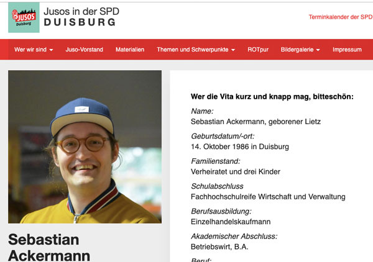Image resolution: width=373 pixels, height=262 pixels.
Task: Open the Materialien menu item
Action: [x=130, y=50]
